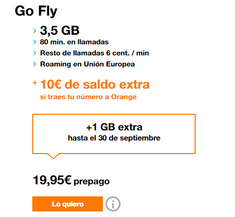Click the 3,5 GB data text
The image size is (235, 217).
[60, 31]
